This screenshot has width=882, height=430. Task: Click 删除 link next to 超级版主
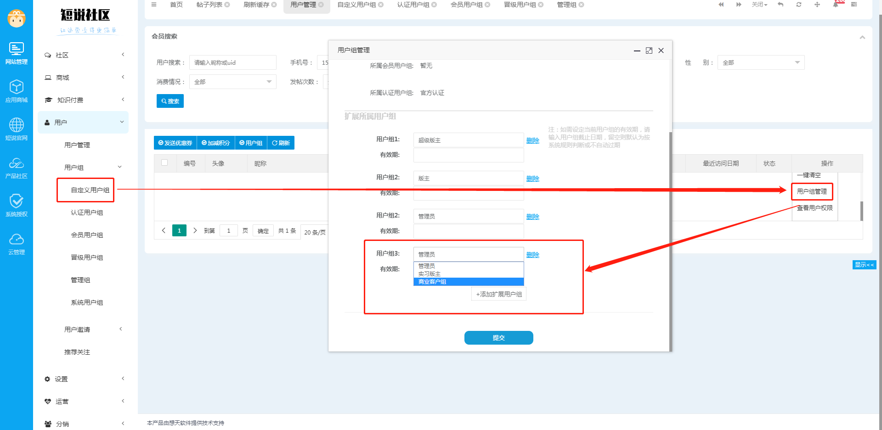[x=532, y=140]
